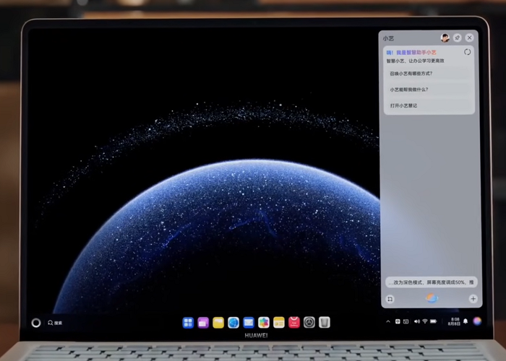
Task: Expand hidden system tray icons chevron
Action: click(388, 321)
